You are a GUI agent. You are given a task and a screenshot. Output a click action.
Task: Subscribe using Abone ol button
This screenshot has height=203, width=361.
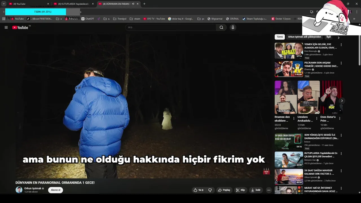tap(56, 190)
